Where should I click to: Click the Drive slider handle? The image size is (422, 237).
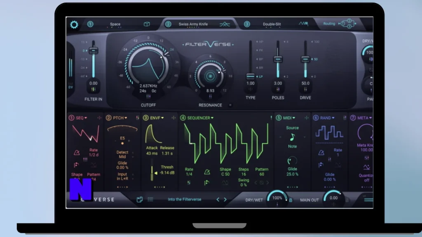coord(305,59)
